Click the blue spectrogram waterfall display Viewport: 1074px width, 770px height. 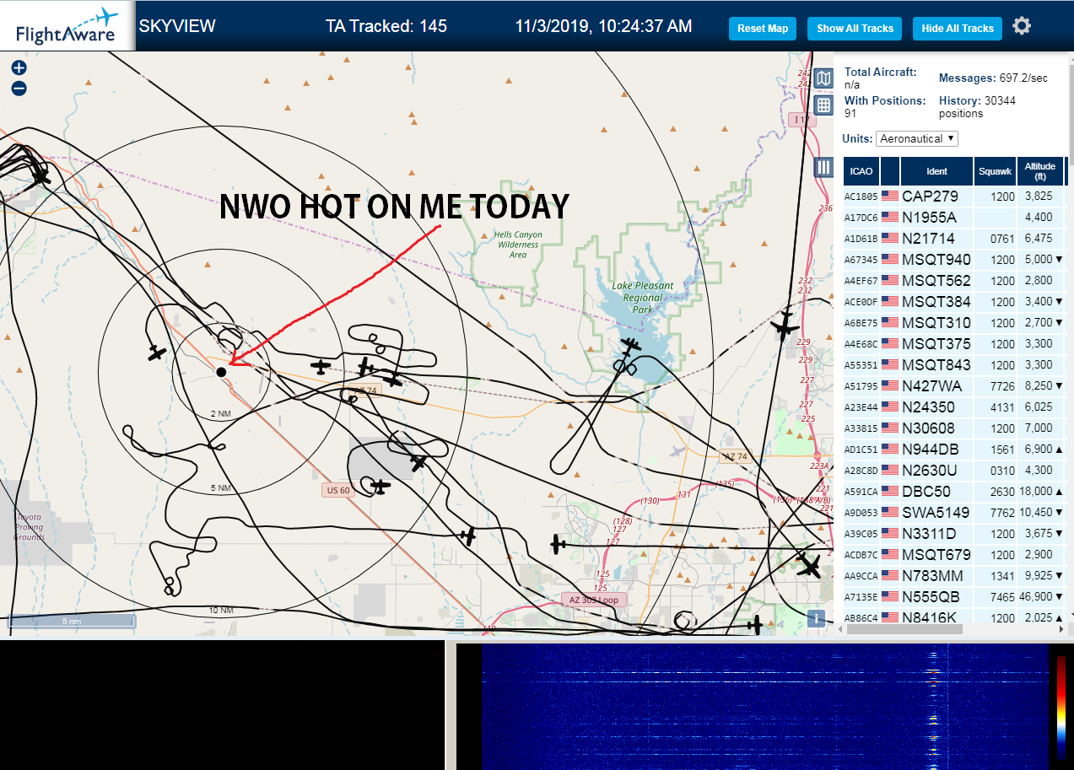[x=764, y=707]
